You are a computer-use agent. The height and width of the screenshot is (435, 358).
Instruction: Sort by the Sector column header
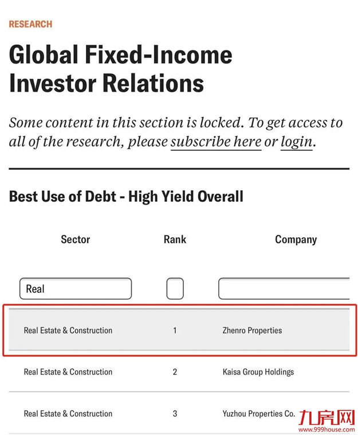click(x=76, y=240)
